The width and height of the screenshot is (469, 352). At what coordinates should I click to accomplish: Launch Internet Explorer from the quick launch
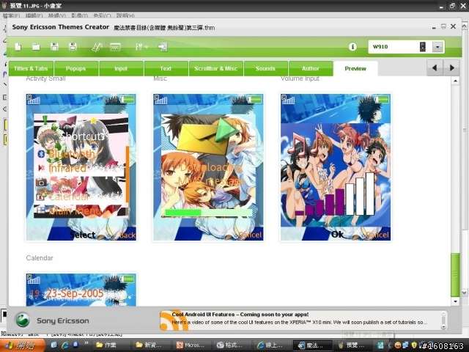click(x=65, y=345)
